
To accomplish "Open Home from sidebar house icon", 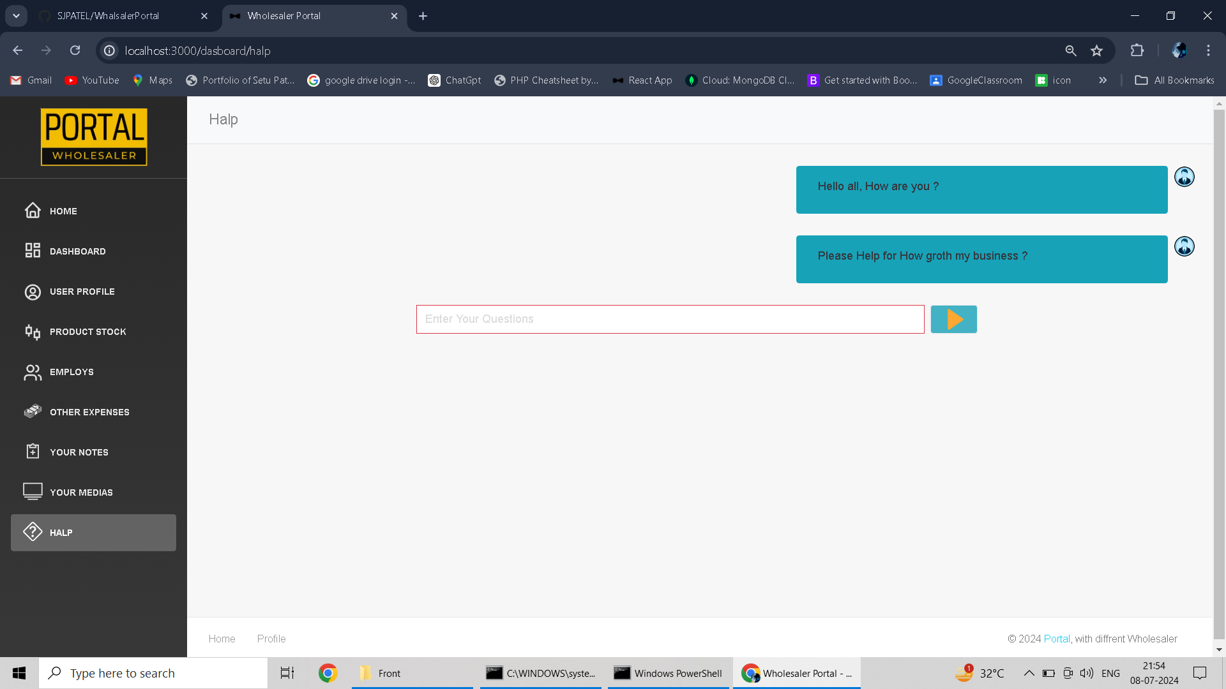I will point(33,211).
